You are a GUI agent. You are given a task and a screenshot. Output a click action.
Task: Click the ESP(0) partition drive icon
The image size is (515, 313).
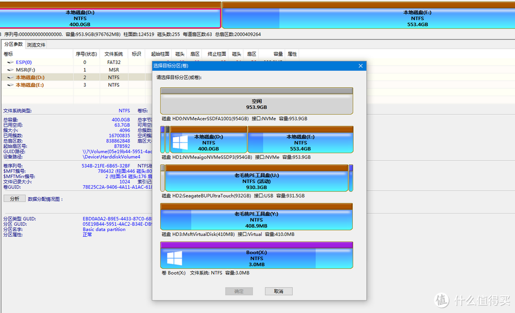click(10, 62)
